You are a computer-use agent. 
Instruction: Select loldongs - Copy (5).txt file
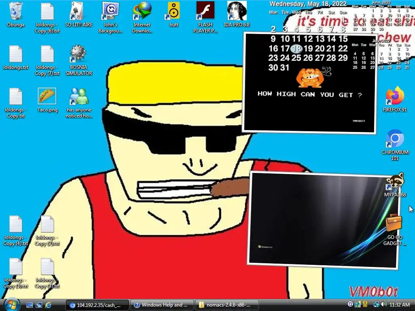tap(16, 273)
